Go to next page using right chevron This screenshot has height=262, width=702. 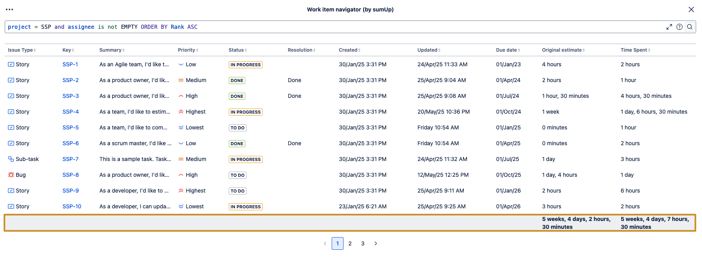tap(376, 243)
